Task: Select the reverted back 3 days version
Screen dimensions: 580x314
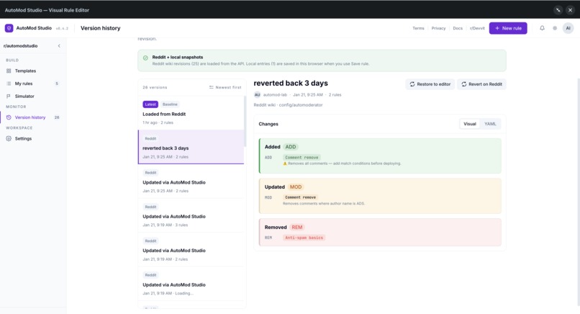Action: [191, 147]
